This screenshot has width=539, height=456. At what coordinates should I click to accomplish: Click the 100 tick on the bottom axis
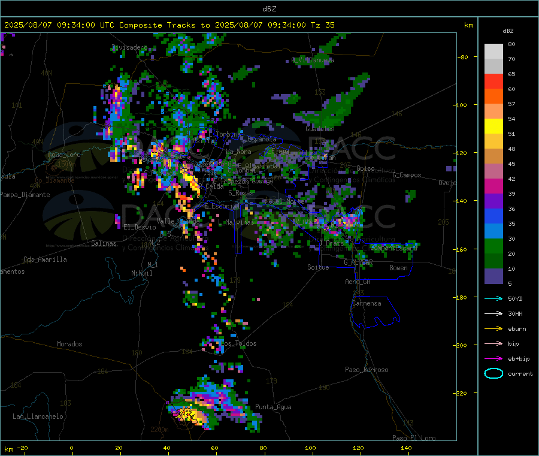(x=310, y=448)
